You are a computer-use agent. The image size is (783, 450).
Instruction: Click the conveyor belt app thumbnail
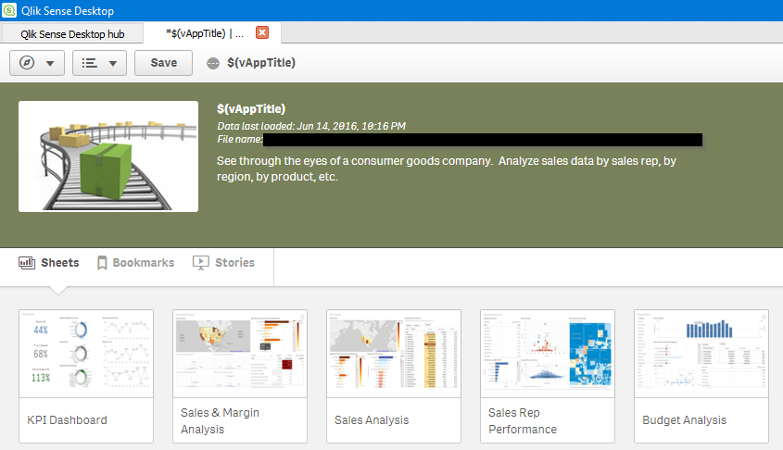coord(108,156)
